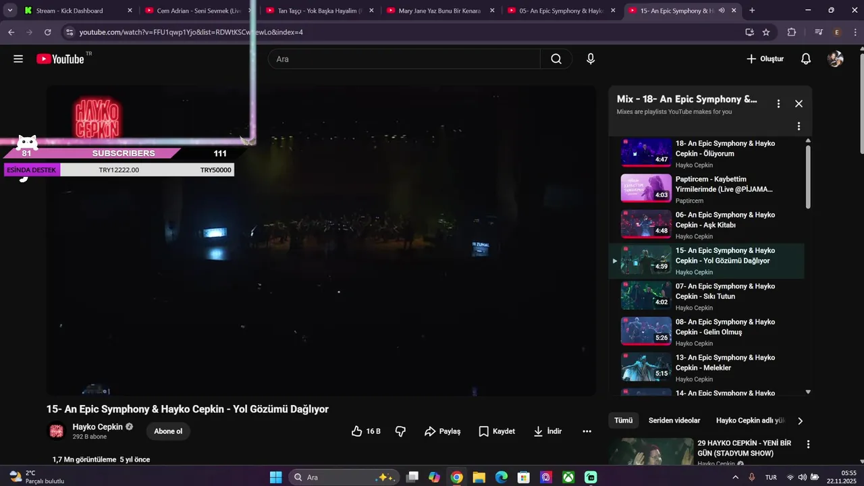Go back in the browser
The width and height of the screenshot is (864, 486).
pos(11,32)
